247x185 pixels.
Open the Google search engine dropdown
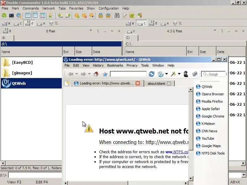205,74
